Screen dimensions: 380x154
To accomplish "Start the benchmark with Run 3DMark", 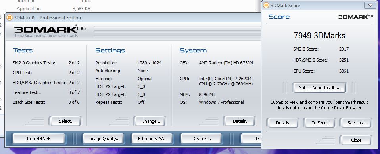I will pyautogui.click(x=39, y=139).
